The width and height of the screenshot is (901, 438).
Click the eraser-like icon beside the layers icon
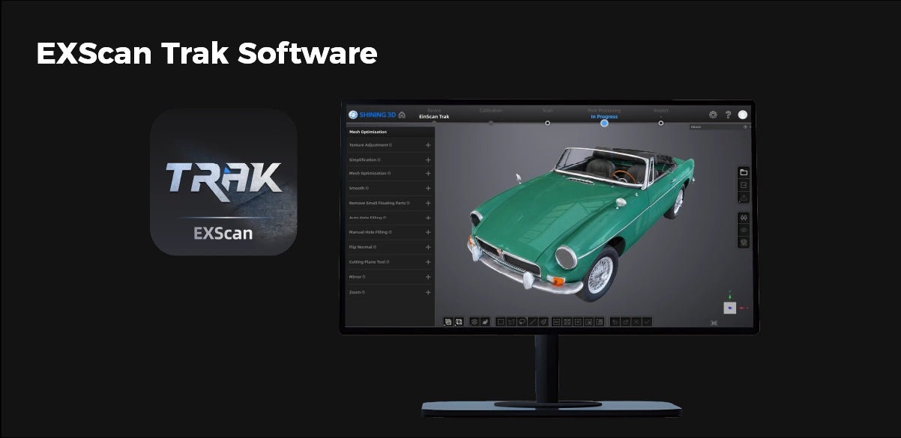pos(485,322)
